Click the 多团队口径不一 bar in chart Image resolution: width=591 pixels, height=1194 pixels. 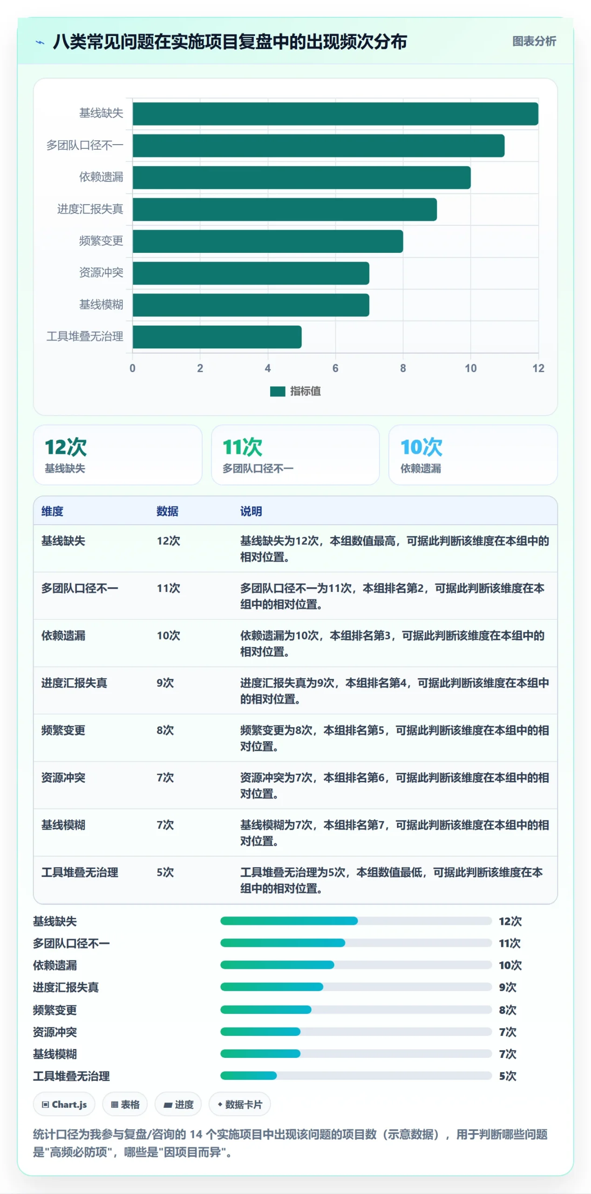coord(319,146)
